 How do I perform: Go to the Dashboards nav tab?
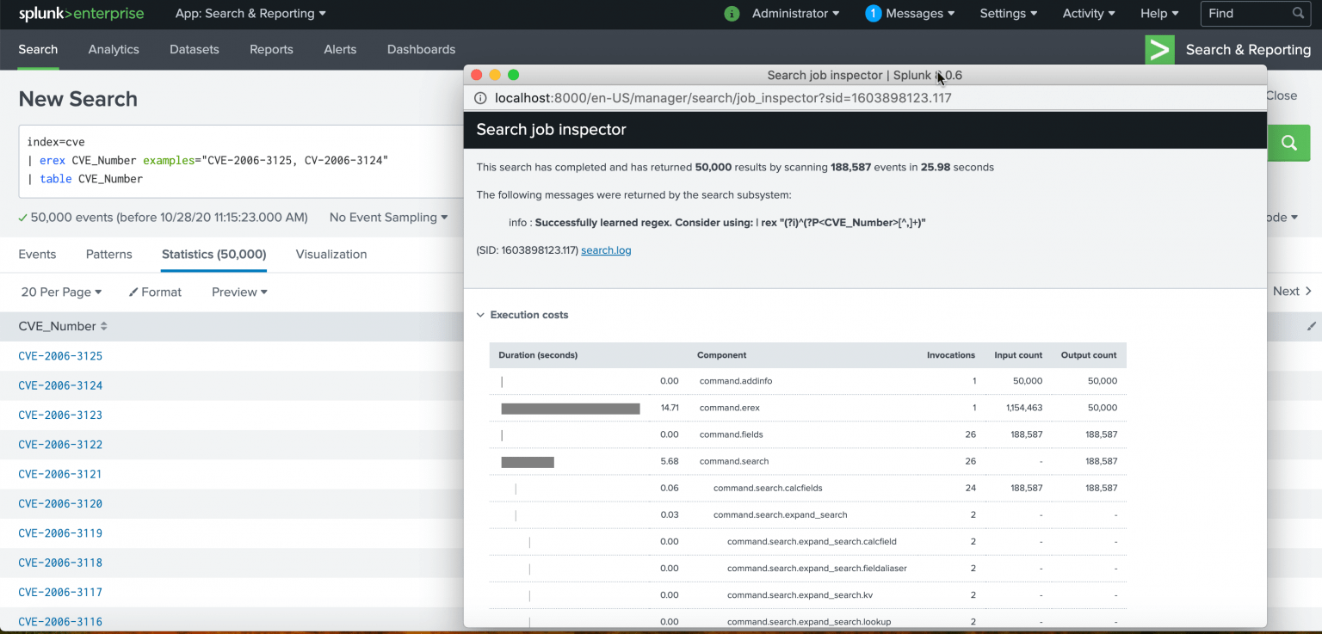421,50
